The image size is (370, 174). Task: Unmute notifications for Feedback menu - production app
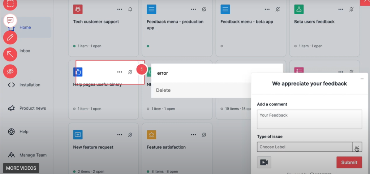(204, 9)
